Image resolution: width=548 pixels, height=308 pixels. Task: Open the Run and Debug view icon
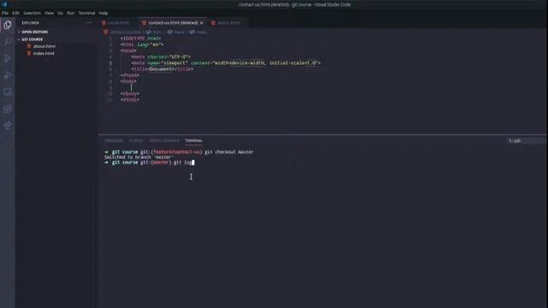click(x=8, y=75)
